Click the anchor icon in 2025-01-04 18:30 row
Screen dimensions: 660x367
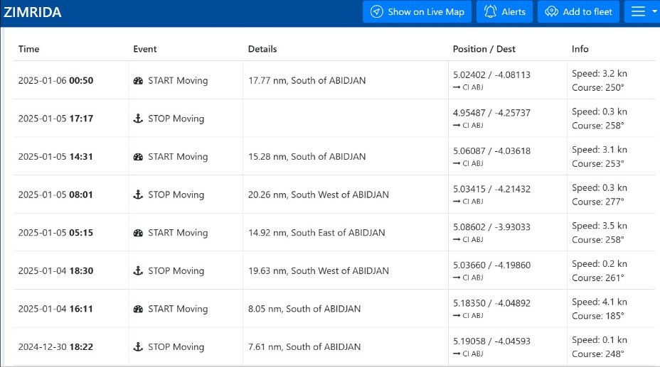tap(138, 270)
